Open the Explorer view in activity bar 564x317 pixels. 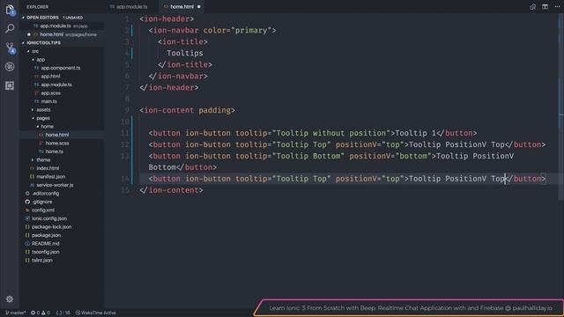click(10, 10)
